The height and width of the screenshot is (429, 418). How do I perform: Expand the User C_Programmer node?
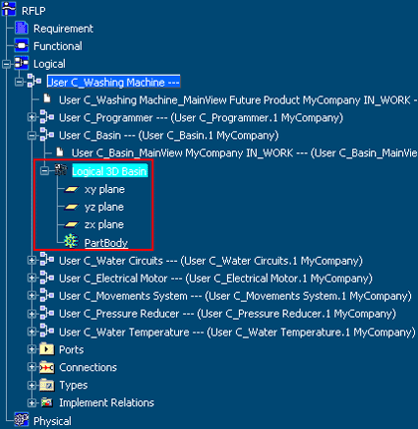pos(32,117)
